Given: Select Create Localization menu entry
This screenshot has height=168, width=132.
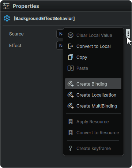Looking at the screenshot, I should [93, 95].
